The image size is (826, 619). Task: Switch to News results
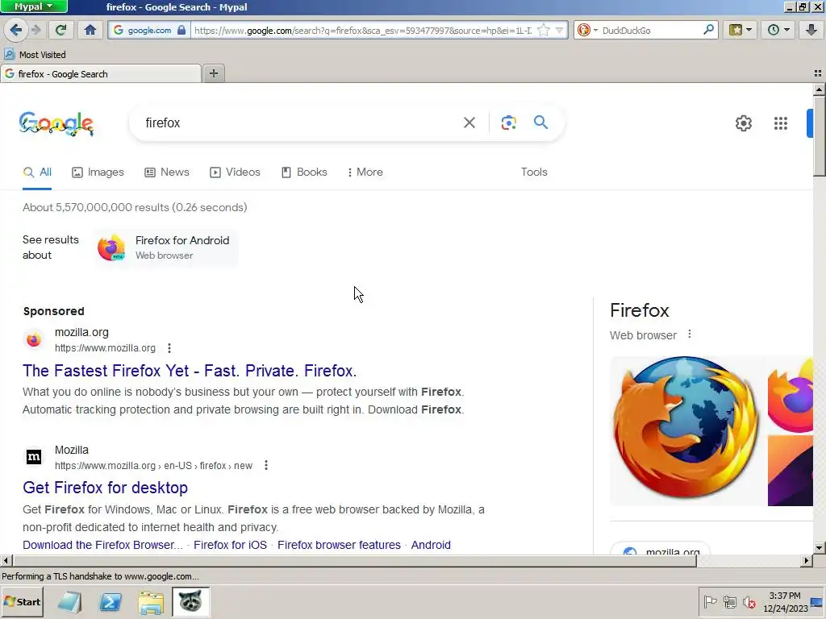point(167,172)
